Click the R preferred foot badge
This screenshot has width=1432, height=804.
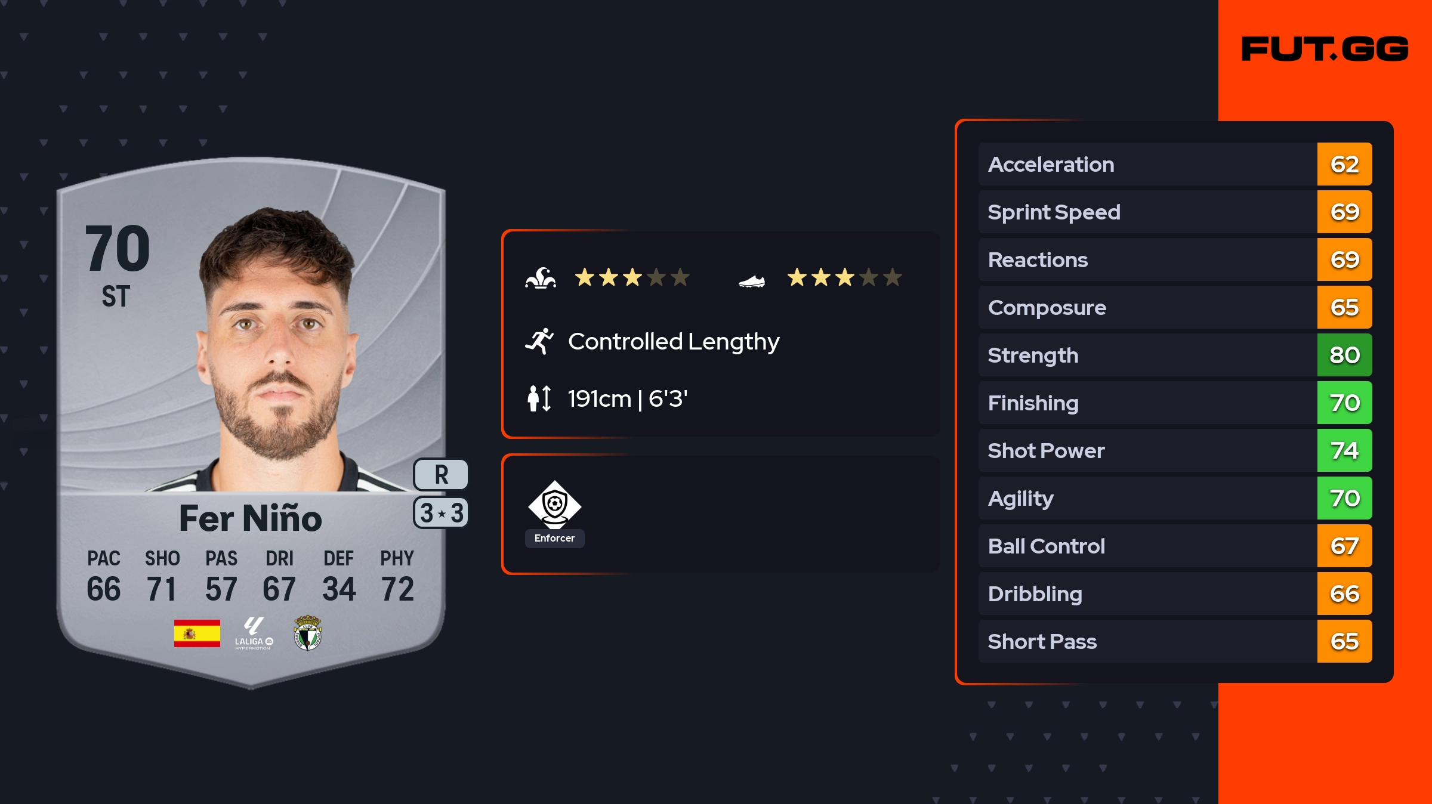(441, 475)
